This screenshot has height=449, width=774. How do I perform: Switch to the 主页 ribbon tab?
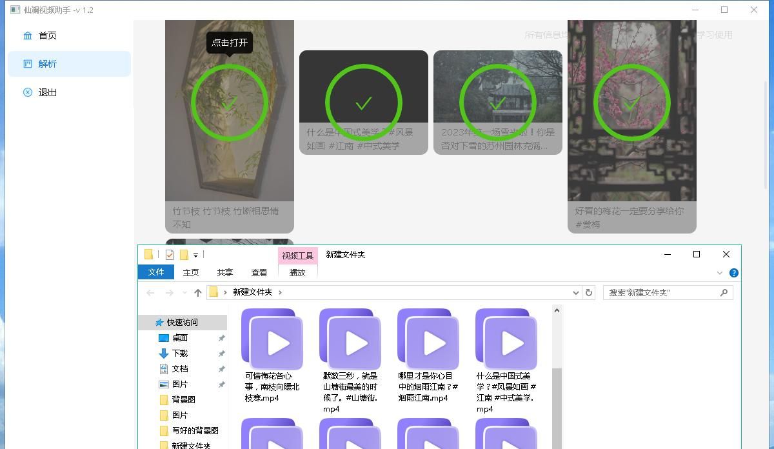(191, 272)
